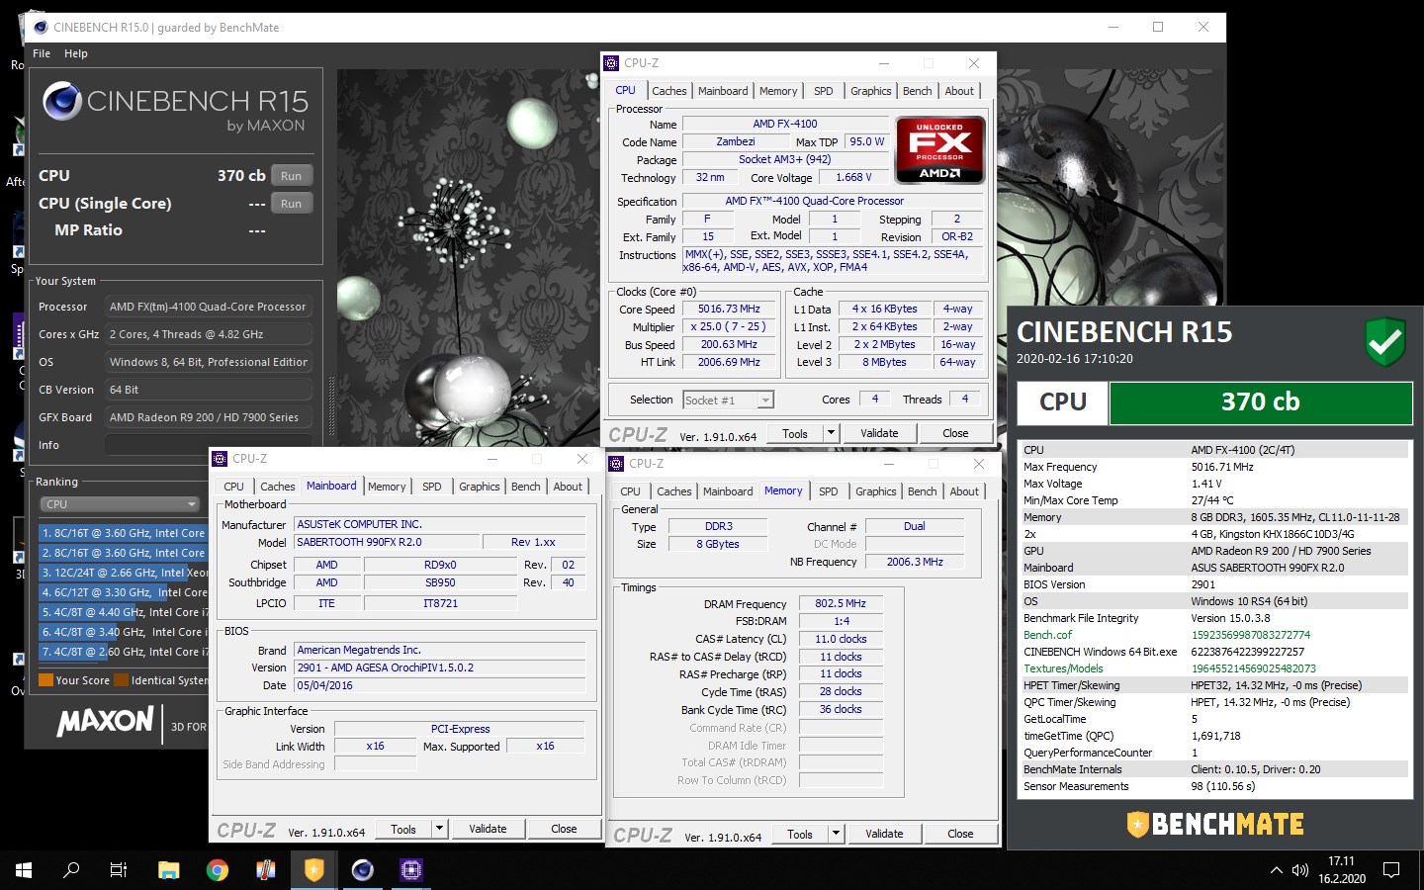Click the MAXON logo in Cinebench
Viewport: 1424px width, 890px height.
pos(106,722)
